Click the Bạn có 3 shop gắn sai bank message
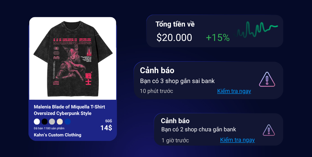Image resolution: width=312 pixels, height=157 pixels. [177, 81]
